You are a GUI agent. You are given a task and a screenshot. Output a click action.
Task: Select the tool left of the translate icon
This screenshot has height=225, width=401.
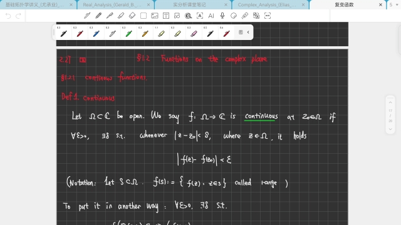pyautogui.click(x=245, y=16)
